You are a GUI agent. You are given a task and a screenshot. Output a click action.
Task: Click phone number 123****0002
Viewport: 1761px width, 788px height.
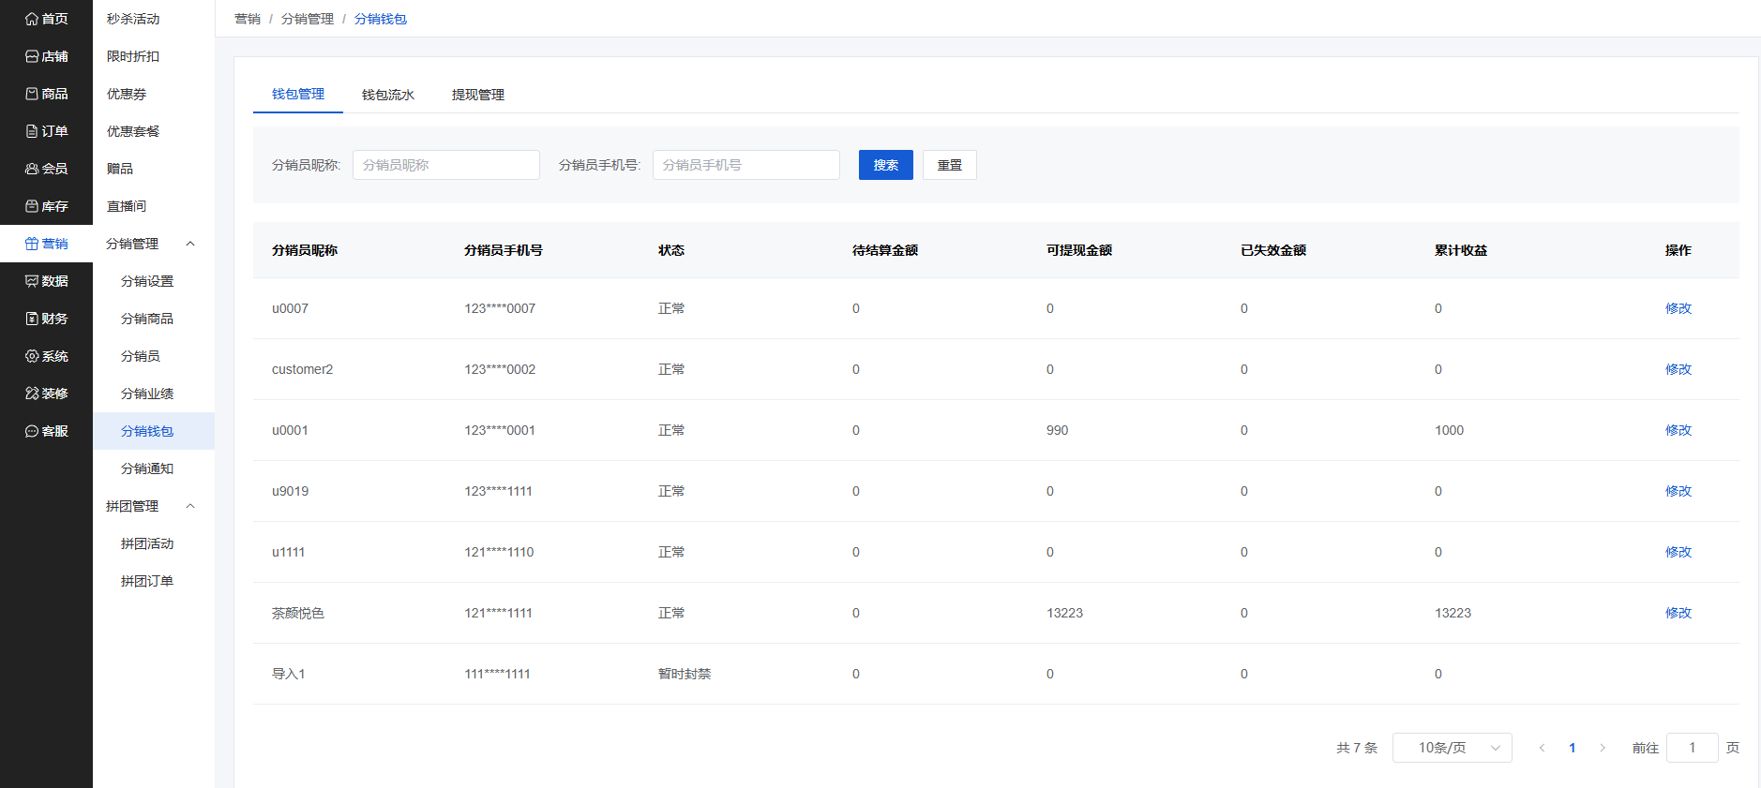tap(500, 369)
